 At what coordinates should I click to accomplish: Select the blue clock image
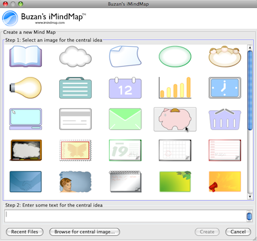pos(225,88)
